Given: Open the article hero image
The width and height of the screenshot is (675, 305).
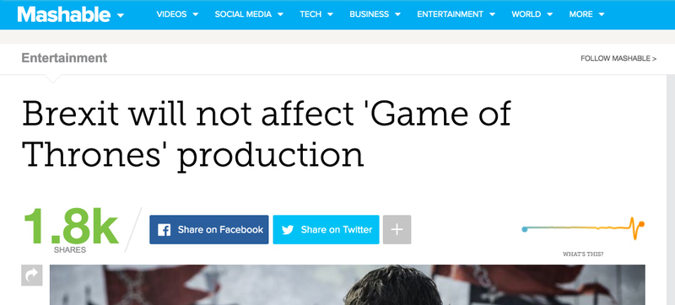Looking at the screenshot, I should point(348,285).
